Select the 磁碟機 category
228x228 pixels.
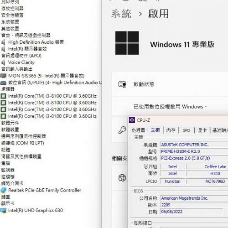(x=8, y=176)
